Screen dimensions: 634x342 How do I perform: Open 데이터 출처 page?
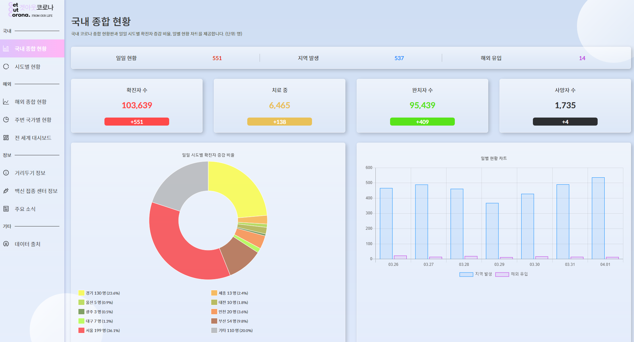[x=32, y=244]
